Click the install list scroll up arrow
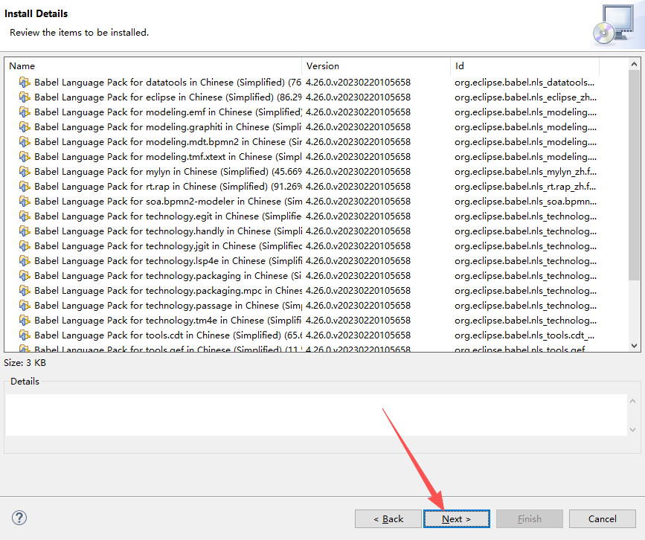This screenshot has width=645, height=540. point(634,64)
